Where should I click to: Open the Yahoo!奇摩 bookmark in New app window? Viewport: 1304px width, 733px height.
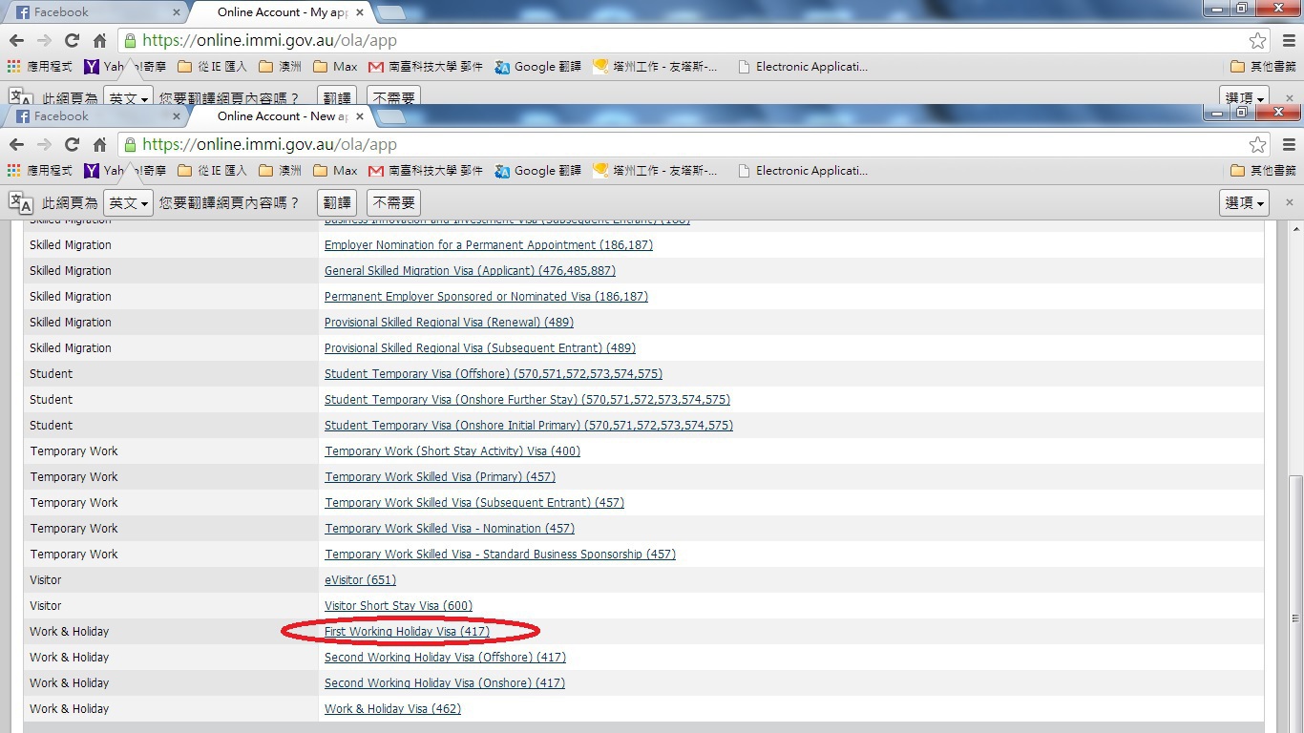(x=125, y=171)
